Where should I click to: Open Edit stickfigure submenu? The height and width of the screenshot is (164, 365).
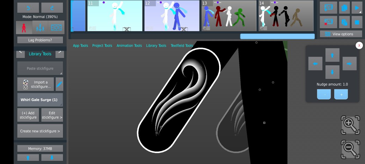click(x=52, y=115)
